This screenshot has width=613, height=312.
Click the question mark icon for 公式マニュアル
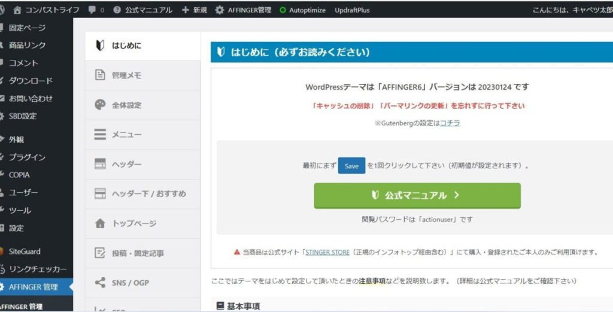(117, 10)
